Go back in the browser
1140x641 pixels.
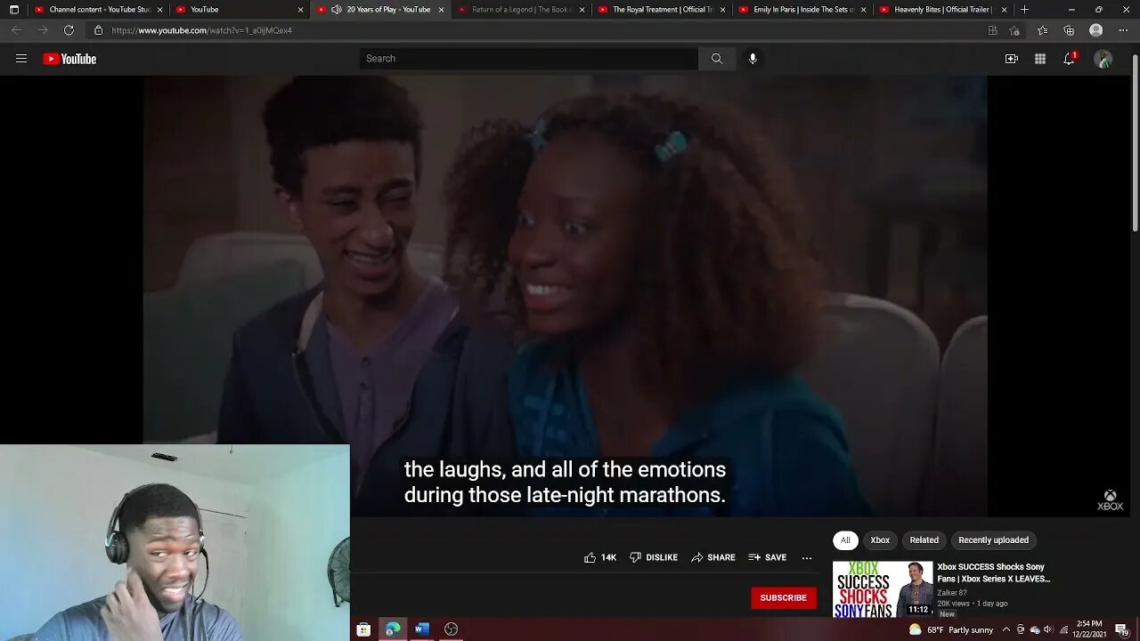(16, 30)
